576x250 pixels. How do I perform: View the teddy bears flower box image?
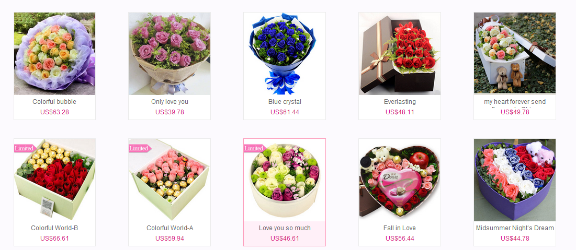pyautogui.click(x=515, y=53)
